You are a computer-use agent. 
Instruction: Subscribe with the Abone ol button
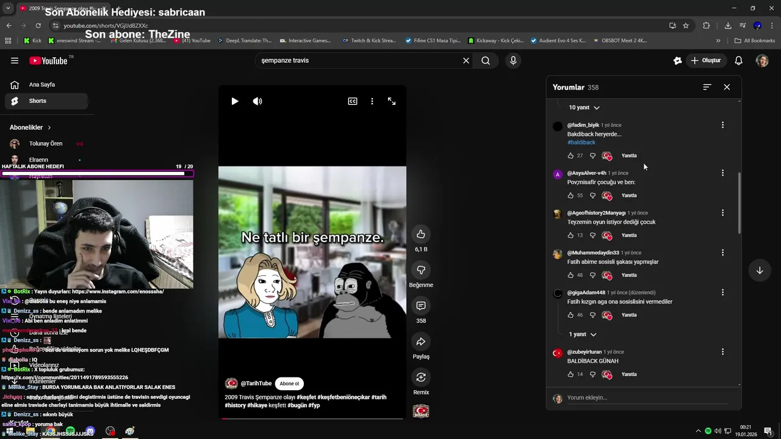pyautogui.click(x=289, y=384)
